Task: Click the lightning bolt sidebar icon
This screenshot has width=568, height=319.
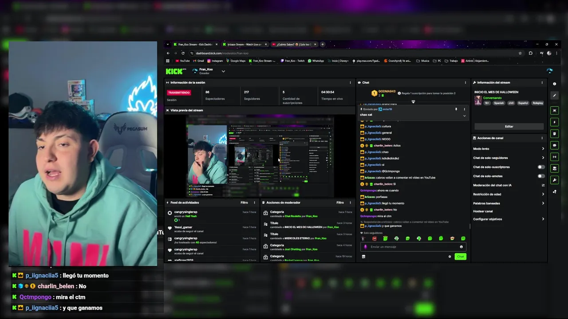Action: [554, 122]
